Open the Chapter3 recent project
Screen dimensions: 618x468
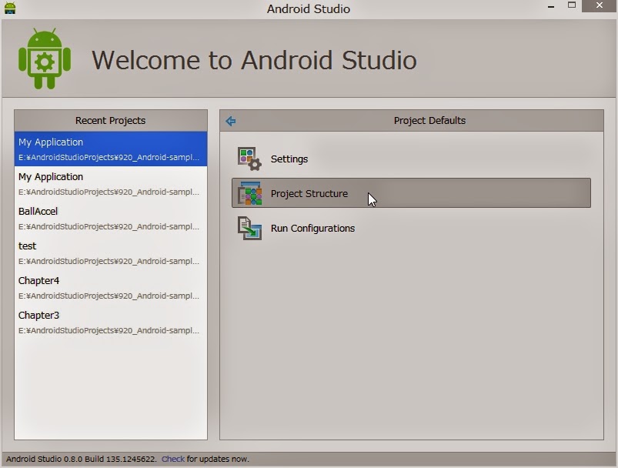tap(110, 321)
